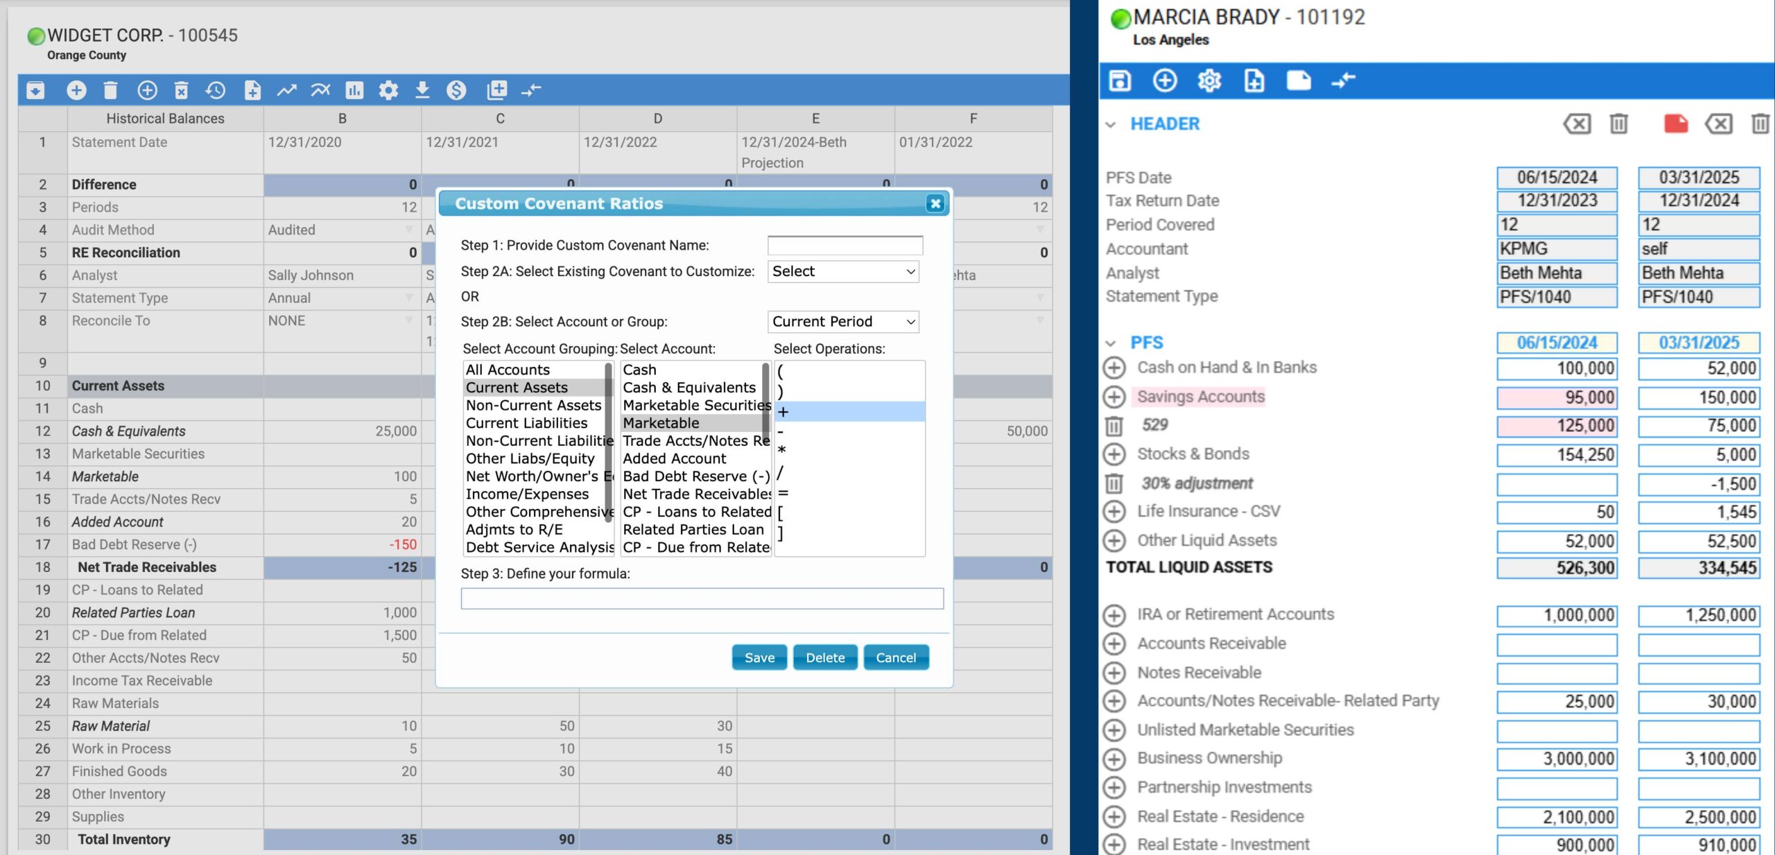Click the single trend line icon

[286, 90]
